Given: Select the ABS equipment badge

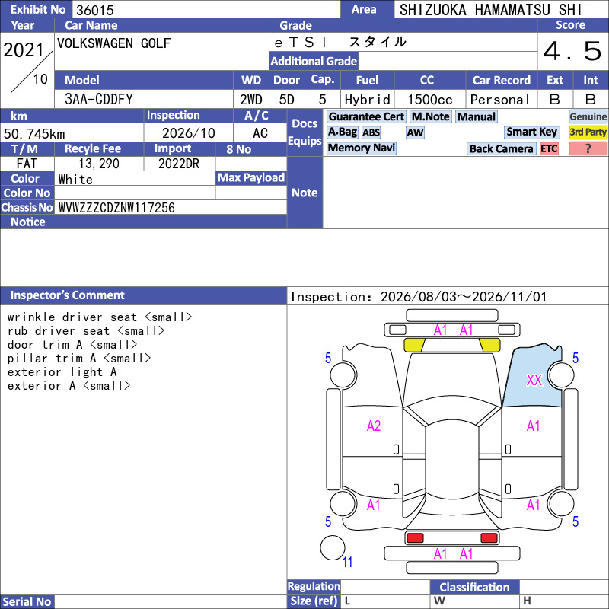Looking at the screenshot, I should click(x=371, y=132).
